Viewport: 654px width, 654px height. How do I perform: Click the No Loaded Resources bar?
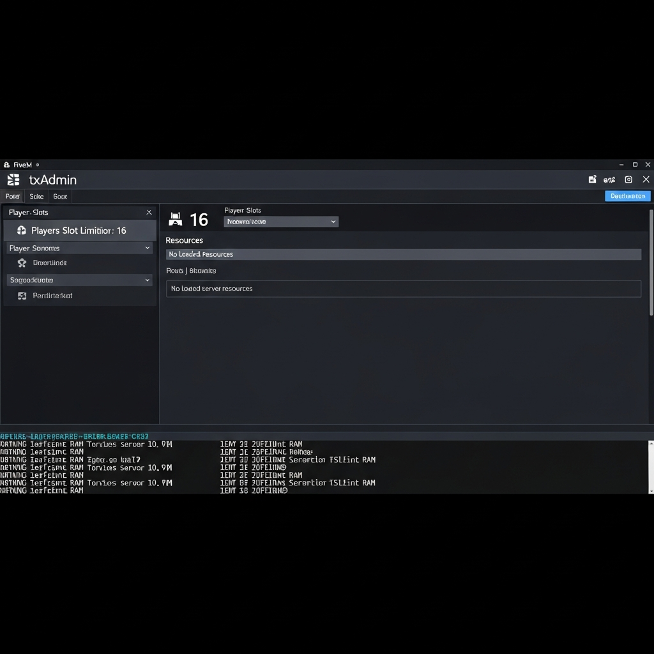tap(404, 254)
